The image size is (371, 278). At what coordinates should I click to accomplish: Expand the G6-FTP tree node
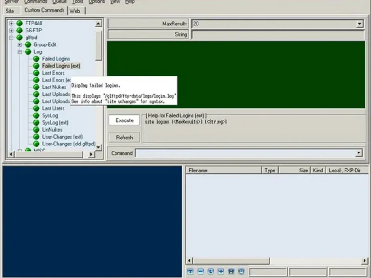tap(11, 31)
